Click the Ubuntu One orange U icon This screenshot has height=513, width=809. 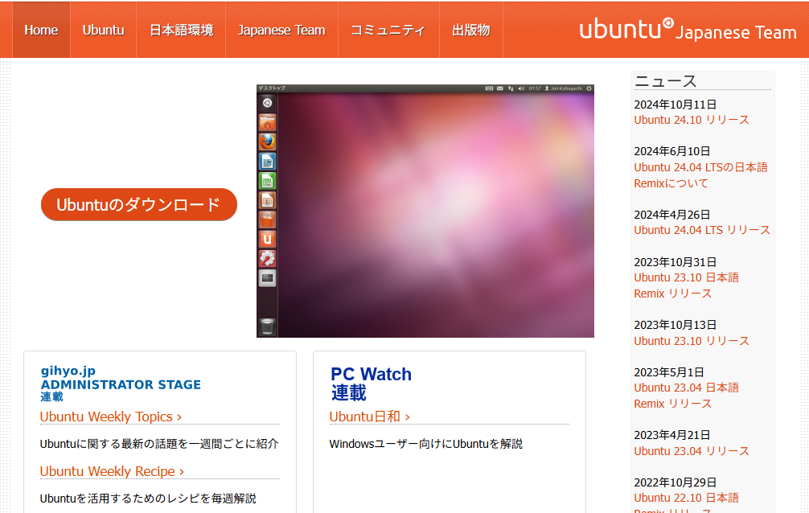(x=267, y=240)
